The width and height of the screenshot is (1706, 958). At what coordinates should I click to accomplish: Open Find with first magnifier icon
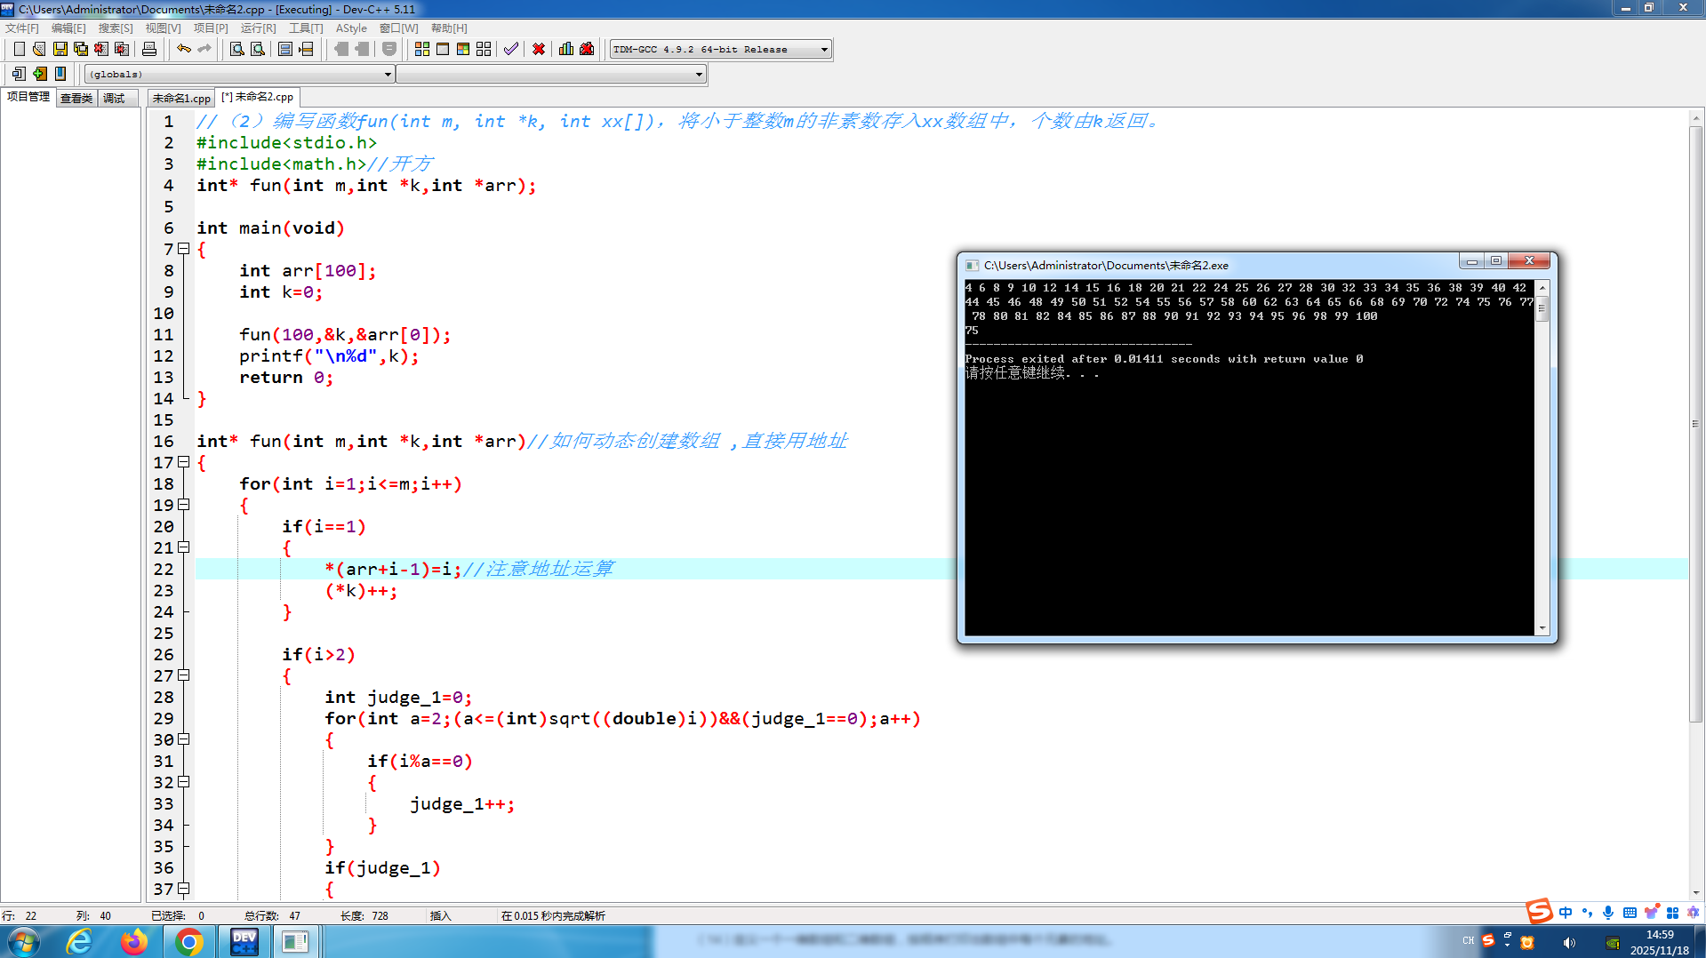[x=237, y=49]
